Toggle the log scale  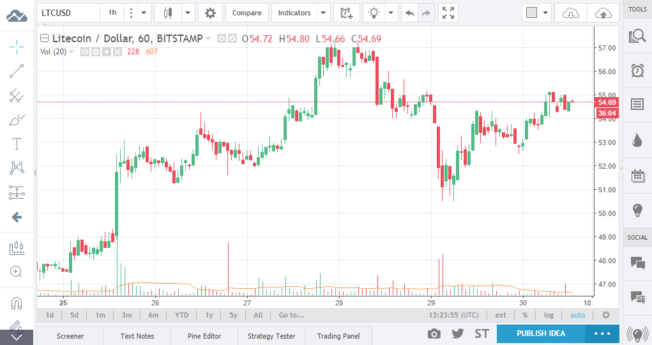[x=549, y=315]
